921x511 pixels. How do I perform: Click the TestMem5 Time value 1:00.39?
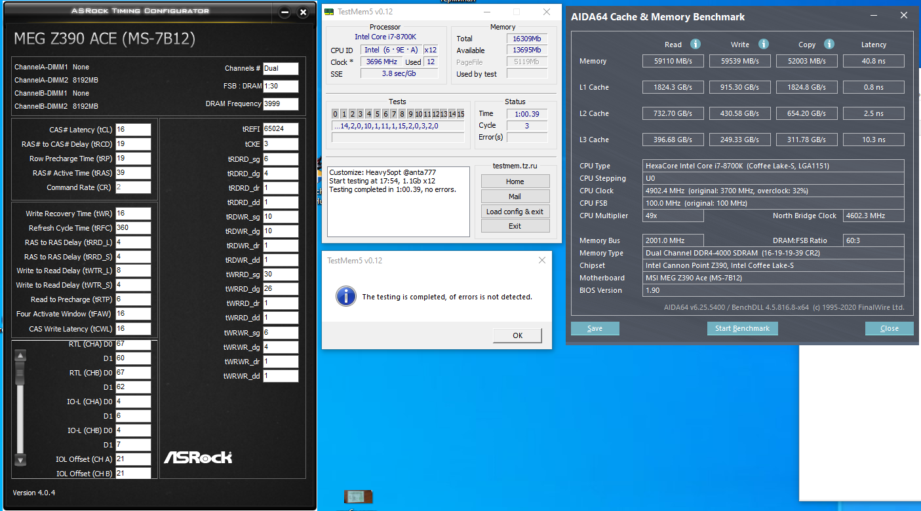(527, 113)
